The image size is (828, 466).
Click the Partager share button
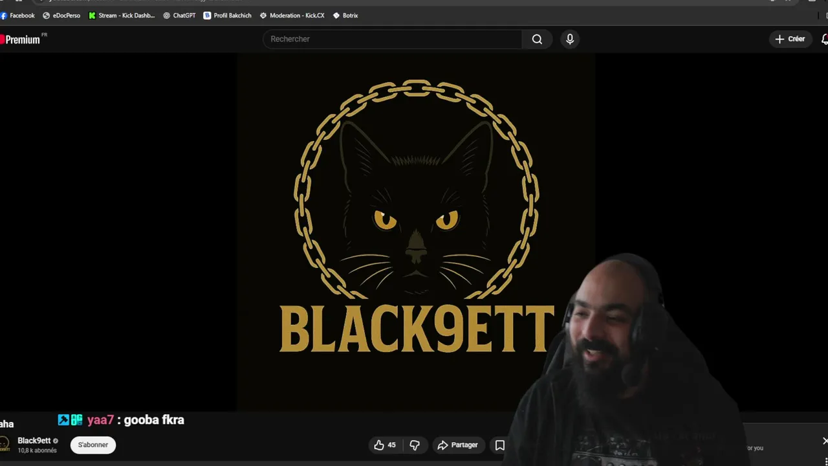(458, 445)
